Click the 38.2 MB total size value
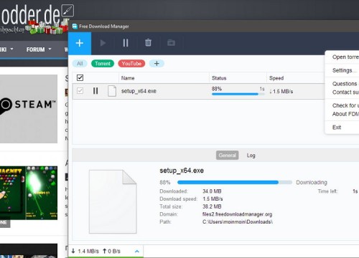Image resolution: width=359 pixels, height=258 pixels. pyautogui.click(x=212, y=206)
